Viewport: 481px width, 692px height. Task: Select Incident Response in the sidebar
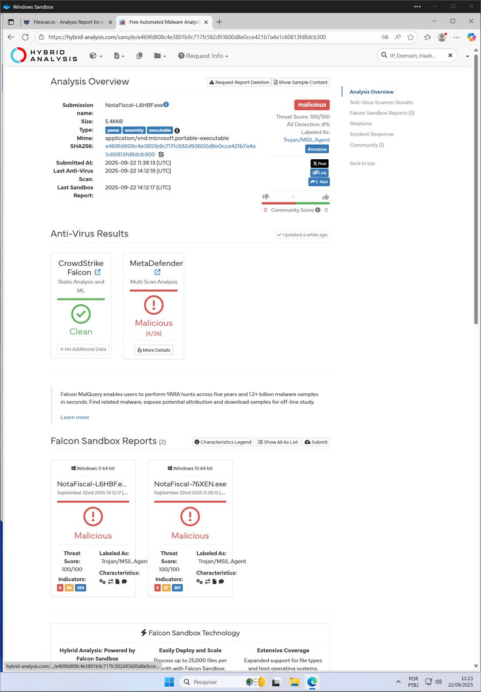pyautogui.click(x=371, y=134)
